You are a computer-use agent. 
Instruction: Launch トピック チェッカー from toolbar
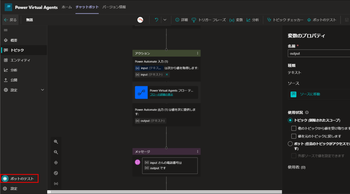click(285, 20)
